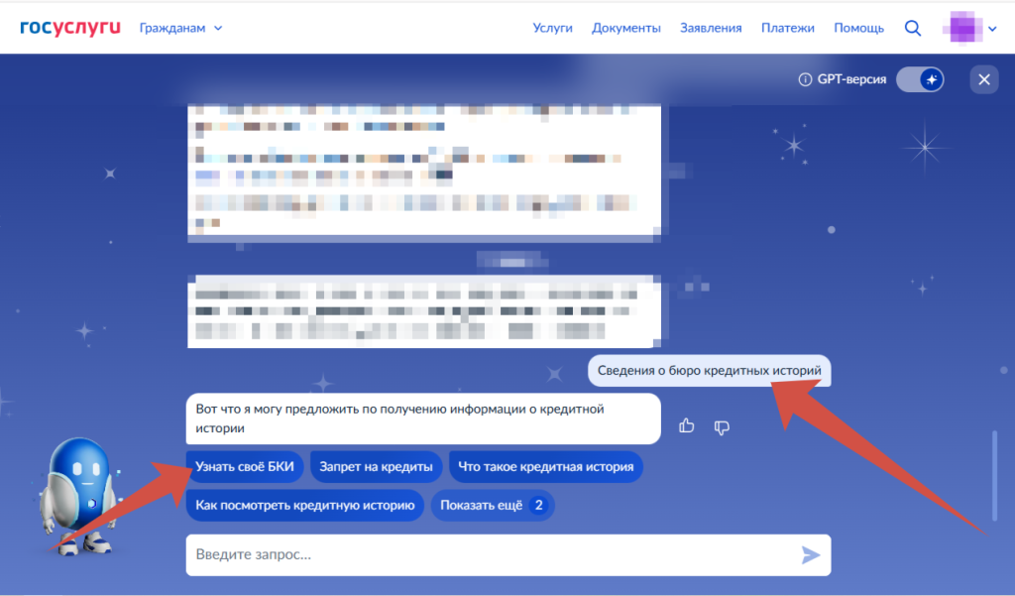Image resolution: width=1015 pixels, height=596 pixels.
Task: Dislike the reply with thumbs down
Action: (x=722, y=426)
